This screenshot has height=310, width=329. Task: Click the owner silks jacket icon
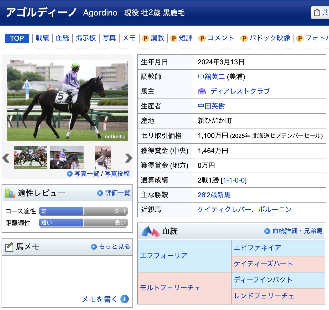point(202,91)
